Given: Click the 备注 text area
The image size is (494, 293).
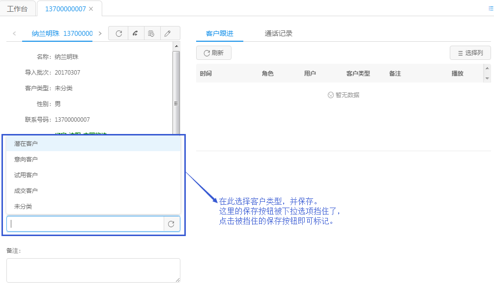Looking at the screenshot, I should click(93, 270).
